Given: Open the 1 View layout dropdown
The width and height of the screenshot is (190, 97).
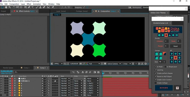Looking at the screenshot, I should (x=127, y=64).
